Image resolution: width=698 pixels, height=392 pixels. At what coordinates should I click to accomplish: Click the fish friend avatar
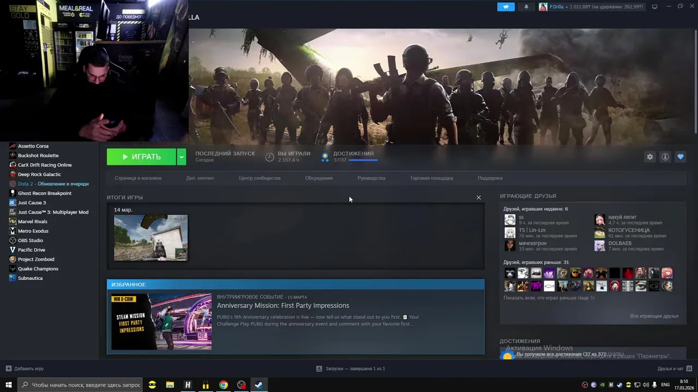tap(549, 286)
